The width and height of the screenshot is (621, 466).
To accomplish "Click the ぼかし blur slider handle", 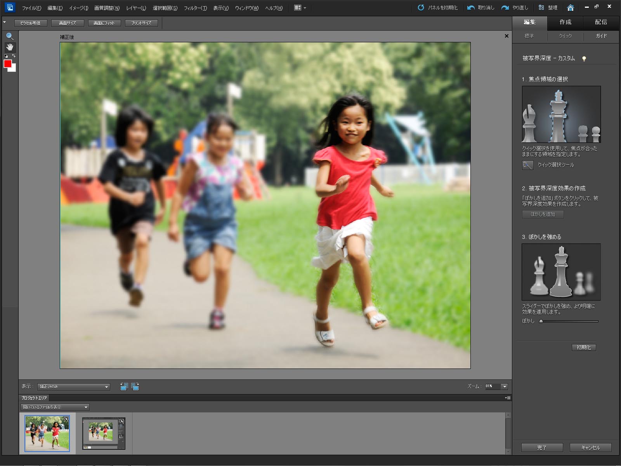I will [541, 321].
